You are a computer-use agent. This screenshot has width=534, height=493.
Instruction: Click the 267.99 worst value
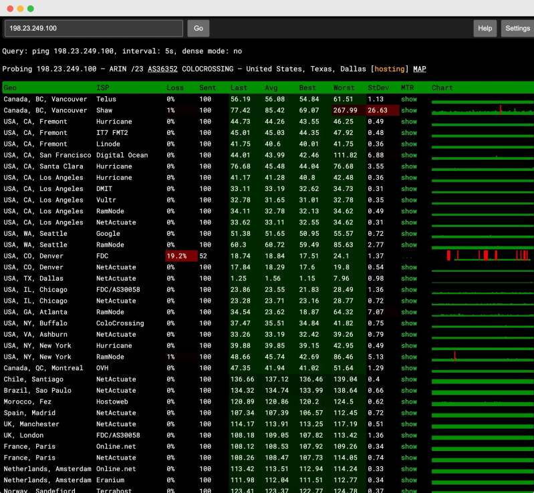coord(348,110)
